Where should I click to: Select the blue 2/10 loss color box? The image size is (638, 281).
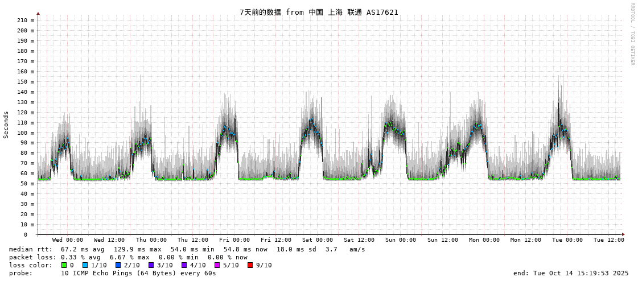coord(118,265)
